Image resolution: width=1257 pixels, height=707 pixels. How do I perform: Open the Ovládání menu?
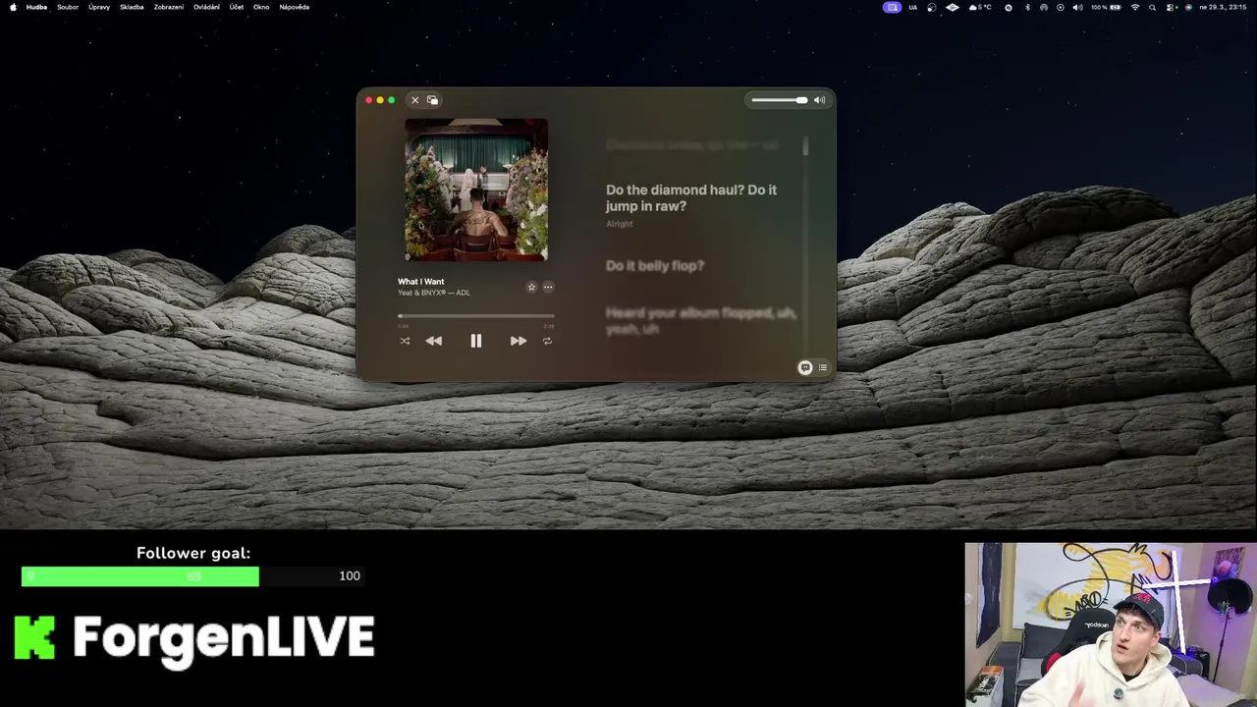(206, 7)
